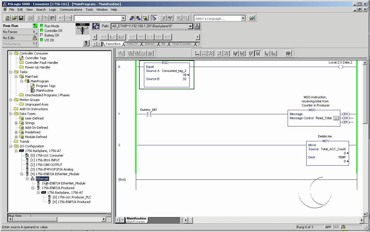Undo the last action via the toolbar

(x=61, y=18)
